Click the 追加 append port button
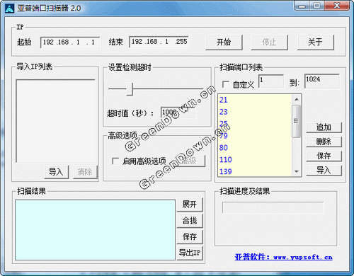Image resolution: width=354 pixels, height=276 pixels. point(324,127)
